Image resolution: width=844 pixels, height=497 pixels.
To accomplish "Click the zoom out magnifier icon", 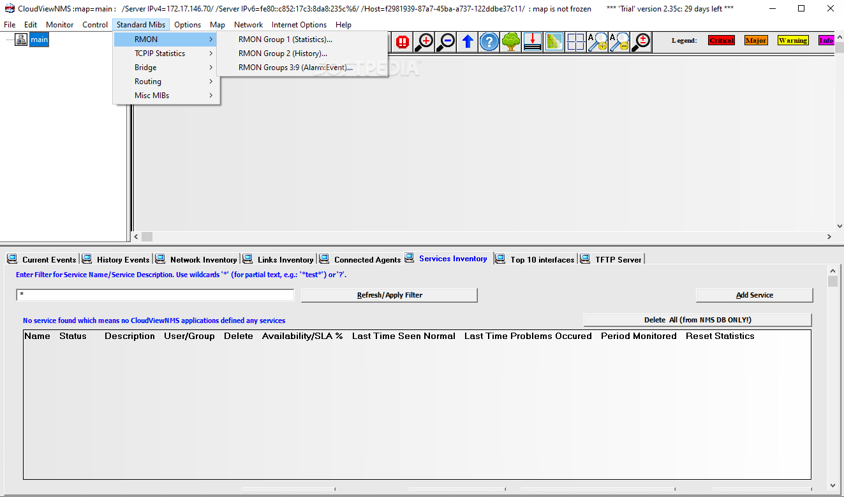I will click(446, 42).
